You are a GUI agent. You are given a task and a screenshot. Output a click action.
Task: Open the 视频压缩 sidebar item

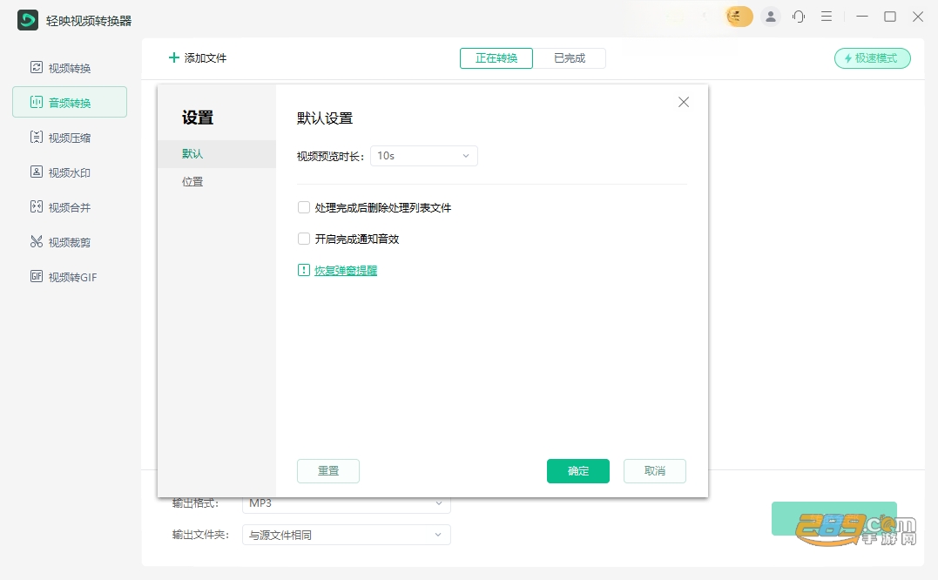(x=70, y=138)
